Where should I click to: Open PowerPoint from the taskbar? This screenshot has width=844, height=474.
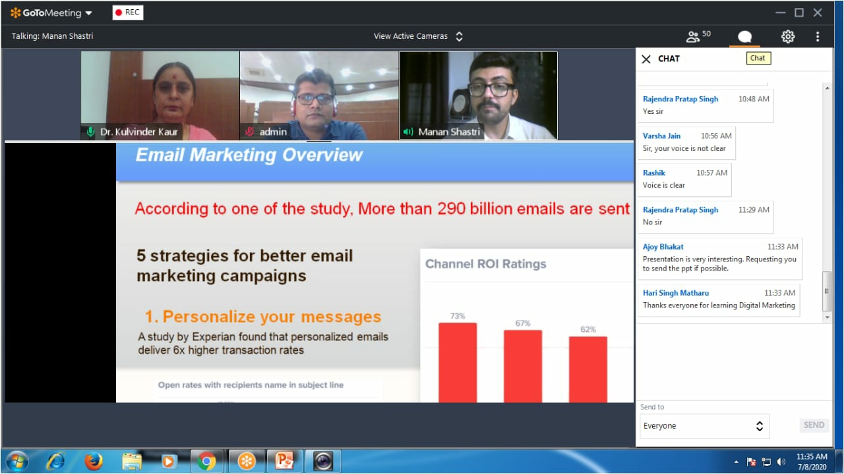[284, 461]
